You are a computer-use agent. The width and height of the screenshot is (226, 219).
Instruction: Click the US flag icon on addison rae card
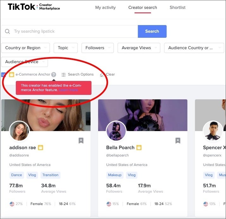click(x=12, y=204)
